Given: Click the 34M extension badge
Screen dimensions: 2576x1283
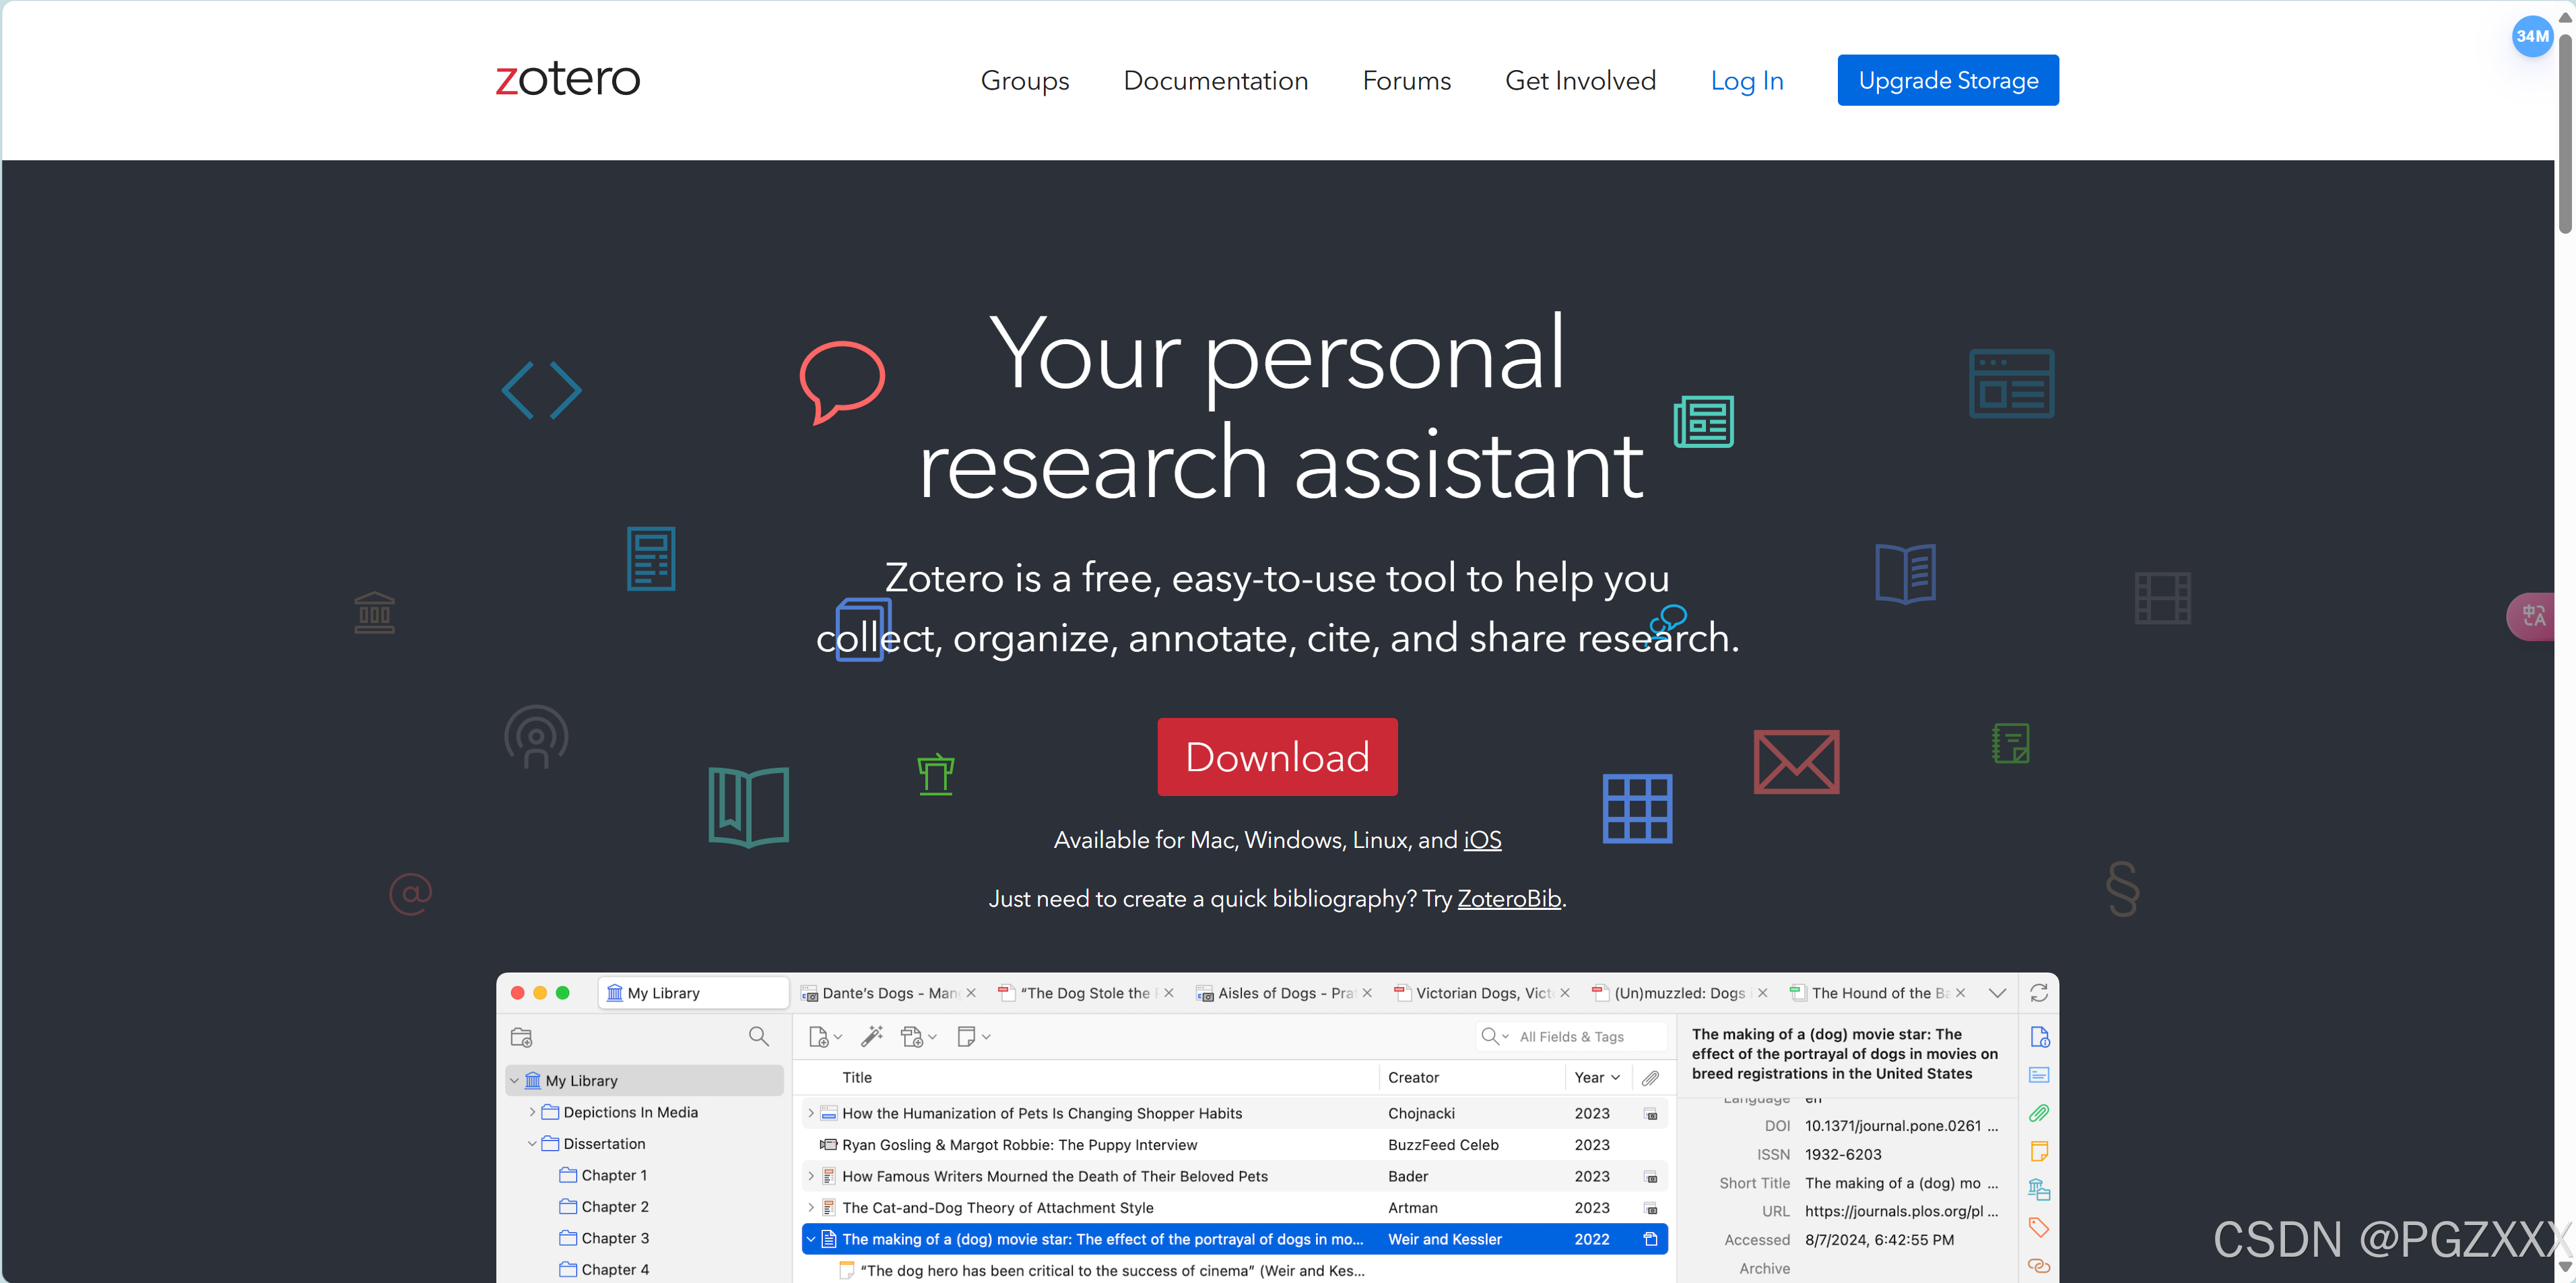Looking at the screenshot, I should pos(2532,36).
